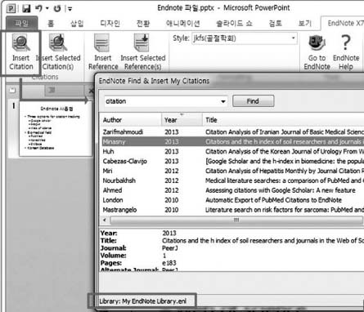The width and height of the screenshot is (364, 312).
Task: Click the Redo icon in title bar
Action: point(57,8)
